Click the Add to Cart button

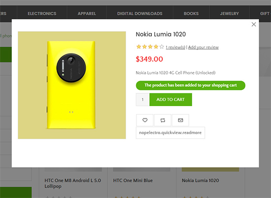(x=170, y=100)
